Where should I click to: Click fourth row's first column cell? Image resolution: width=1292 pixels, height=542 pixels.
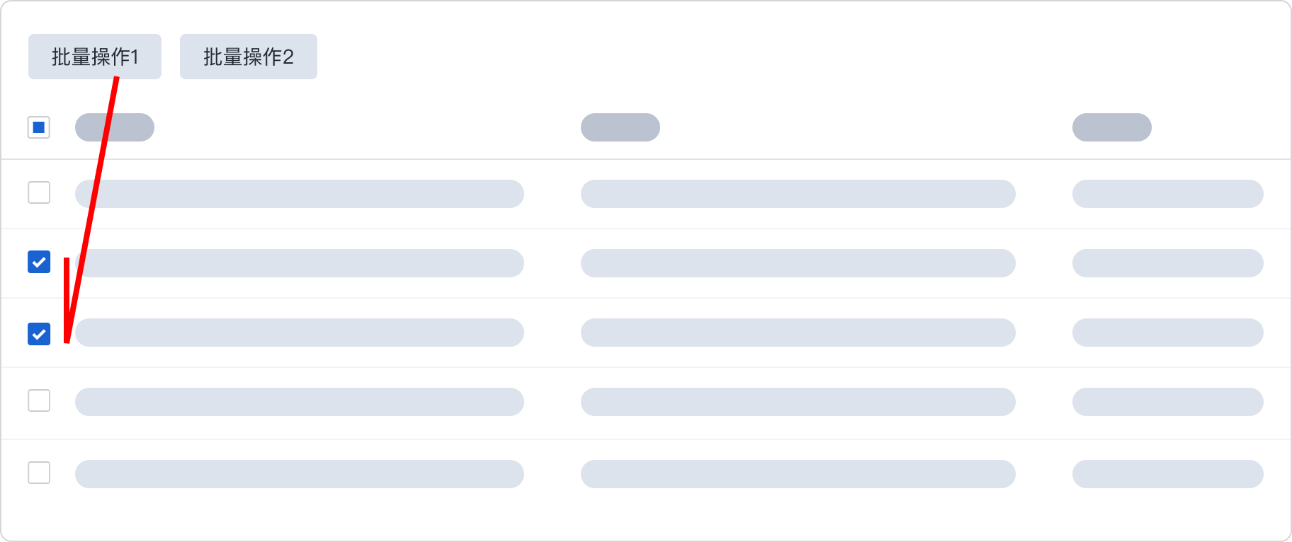(x=299, y=402)
